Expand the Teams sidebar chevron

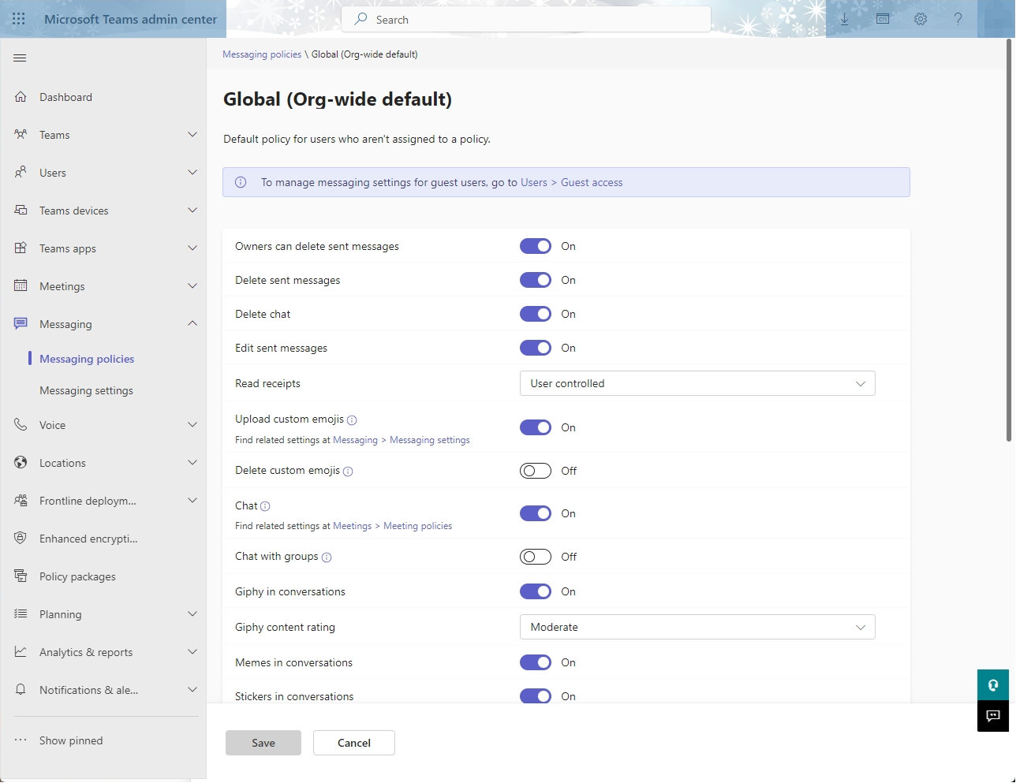coord(192,135)
